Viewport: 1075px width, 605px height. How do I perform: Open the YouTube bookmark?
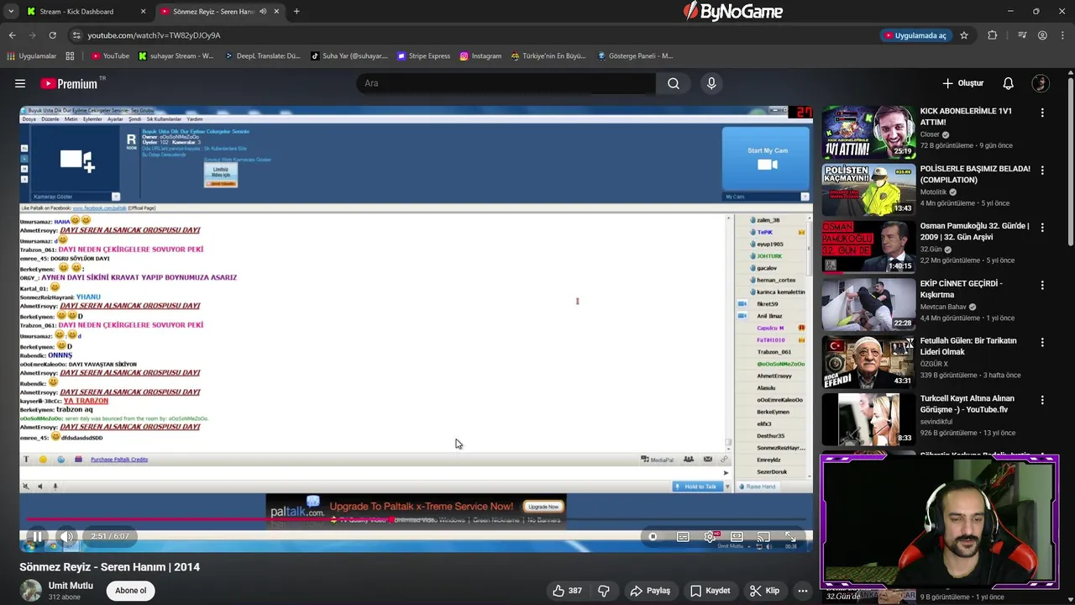tap(110, 56)
